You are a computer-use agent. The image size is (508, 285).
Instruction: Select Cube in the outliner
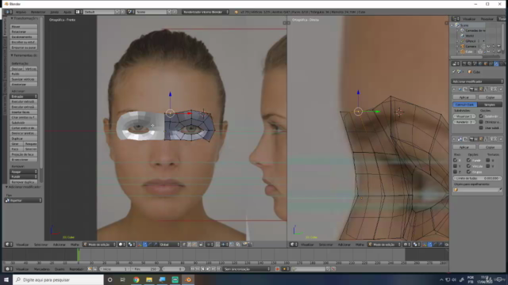(469, 51)
